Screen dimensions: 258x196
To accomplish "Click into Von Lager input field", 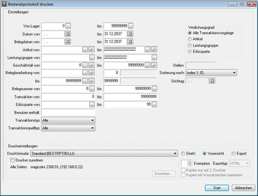I will [x=54, y=26].
